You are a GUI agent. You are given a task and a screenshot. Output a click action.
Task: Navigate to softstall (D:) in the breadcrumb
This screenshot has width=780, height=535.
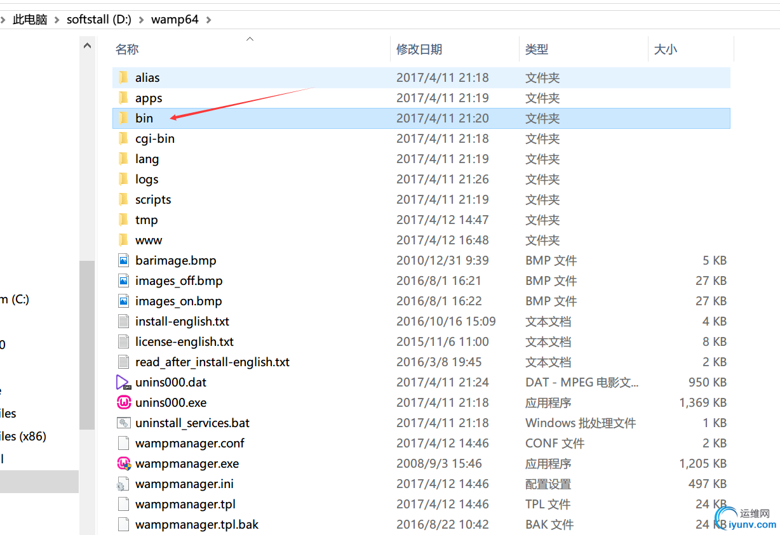coord(99,20)
